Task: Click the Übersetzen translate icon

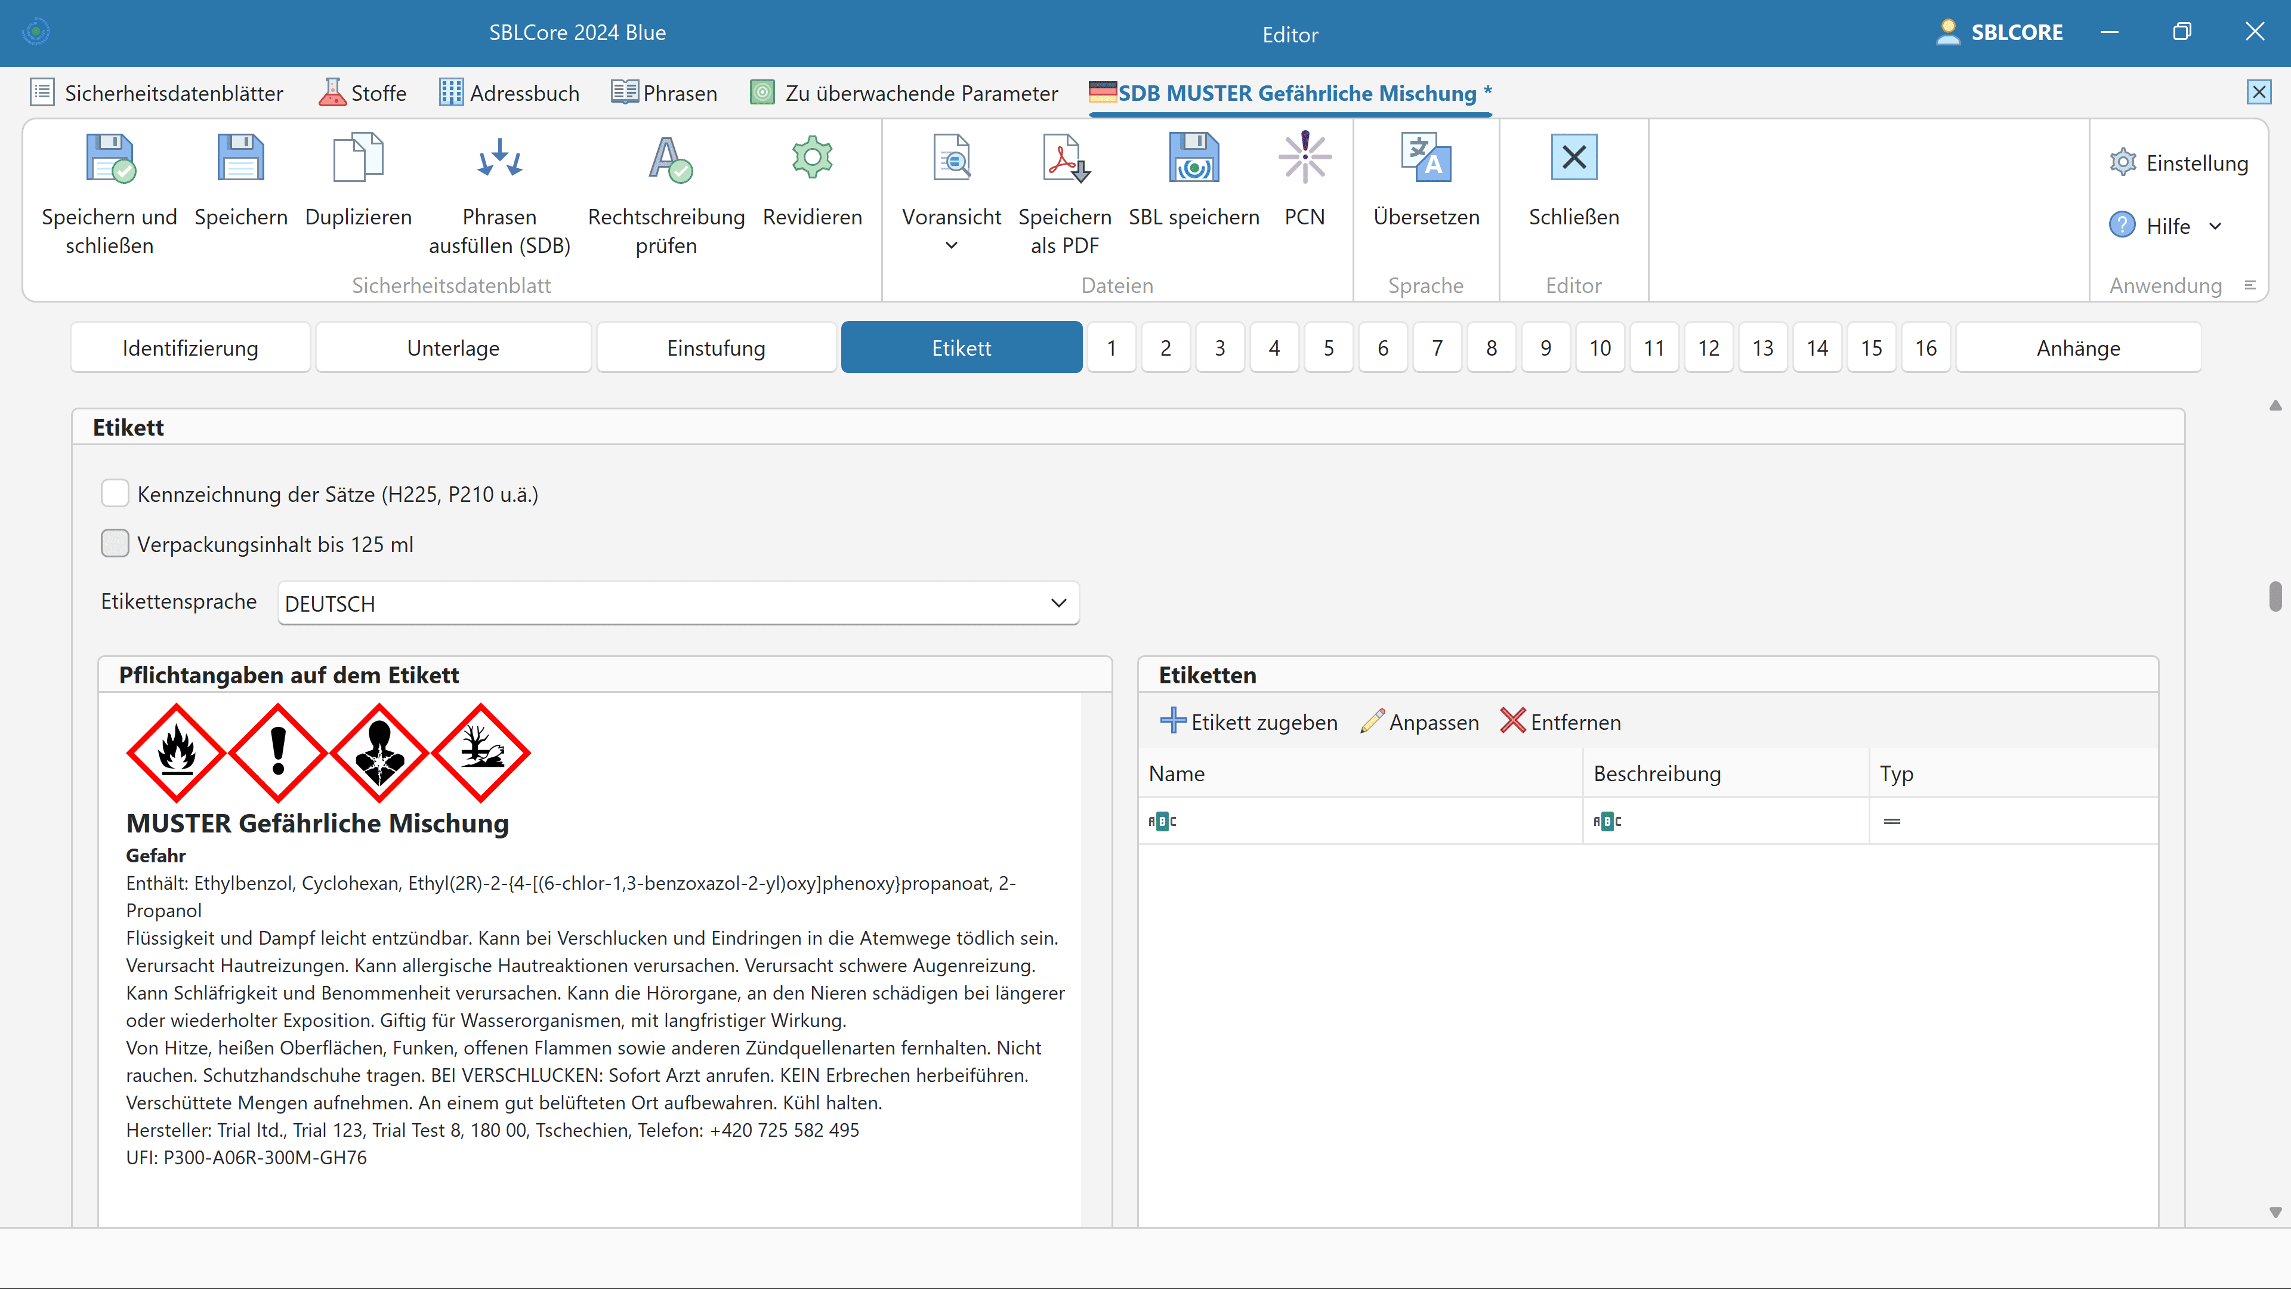Action: click(x=1426, y=158)
